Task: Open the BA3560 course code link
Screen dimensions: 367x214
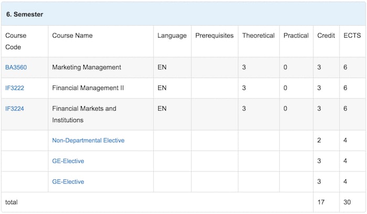Action: click(x=16, y=67)
